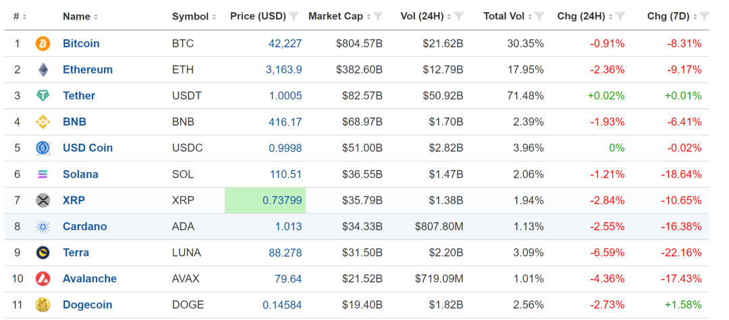Sort the table by Symbol column
The image size is (729, 320).
pyautogui.click(x=194, y=16)
